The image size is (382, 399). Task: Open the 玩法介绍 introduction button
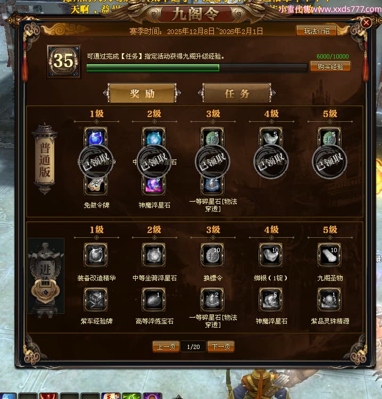(317, 31)
